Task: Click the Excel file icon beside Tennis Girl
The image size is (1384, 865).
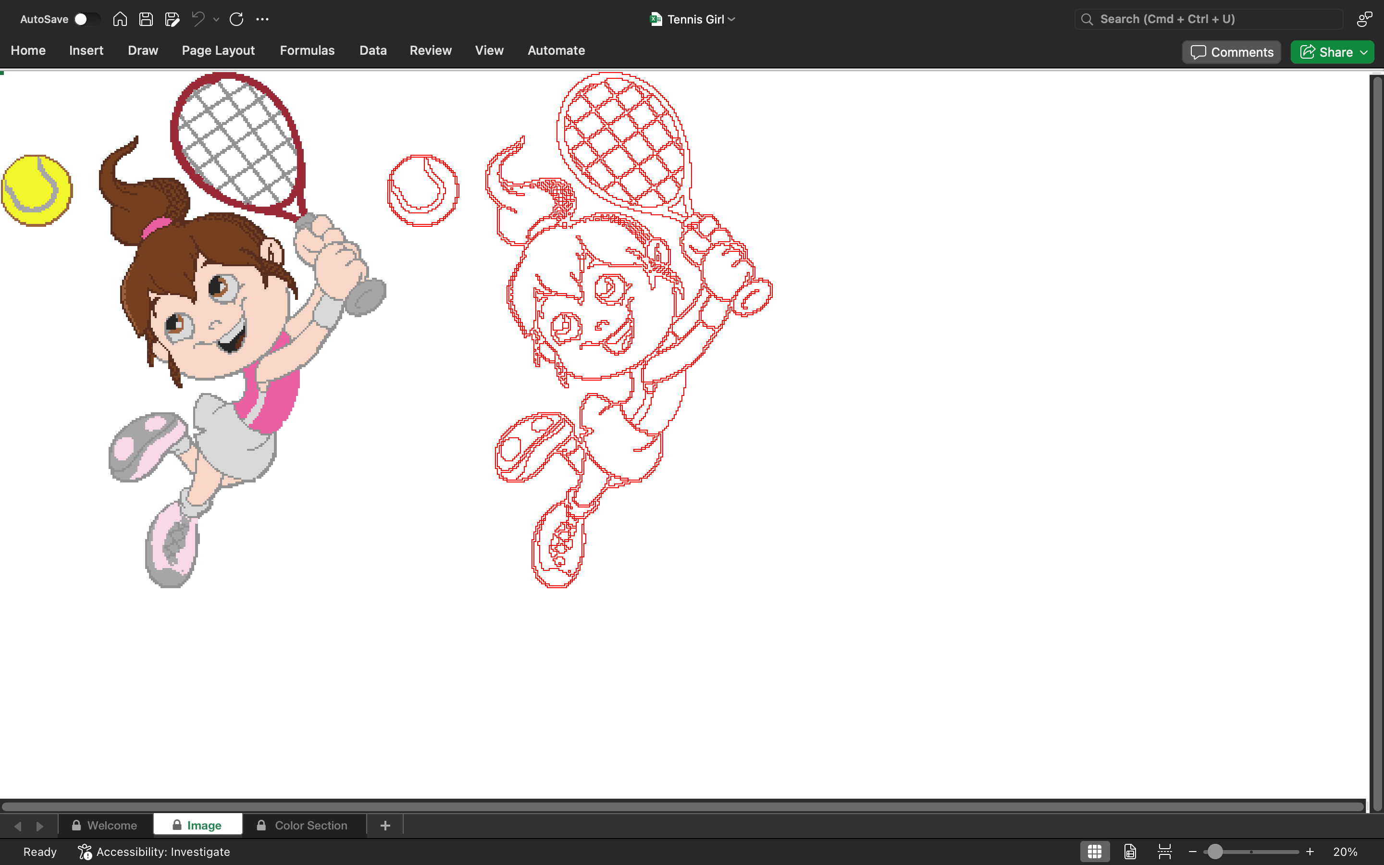Action: [x=656, y=19]
